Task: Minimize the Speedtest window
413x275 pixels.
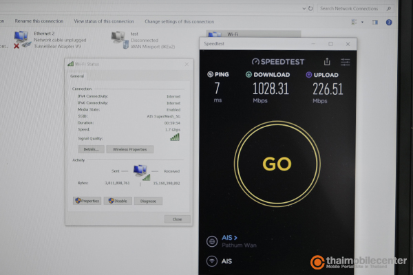Action: click(x=313, y=44)
